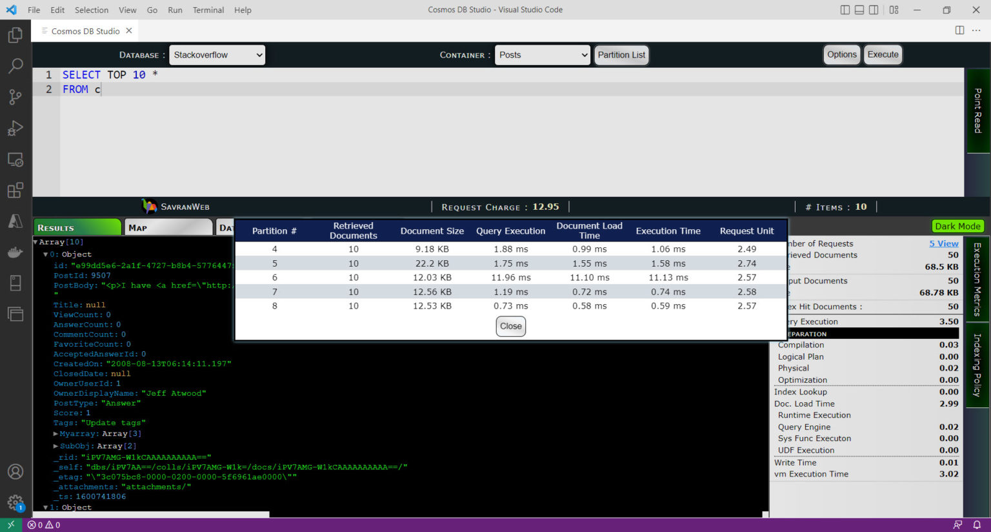Switch to the Map tab
Image resolution: width=991 pixels, height=532 pixels.
(x=168, y=227)
